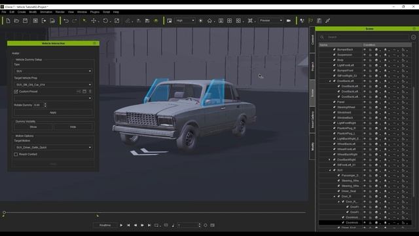
Task: Click the Export toolbar icon
Action: click(44, 20)
